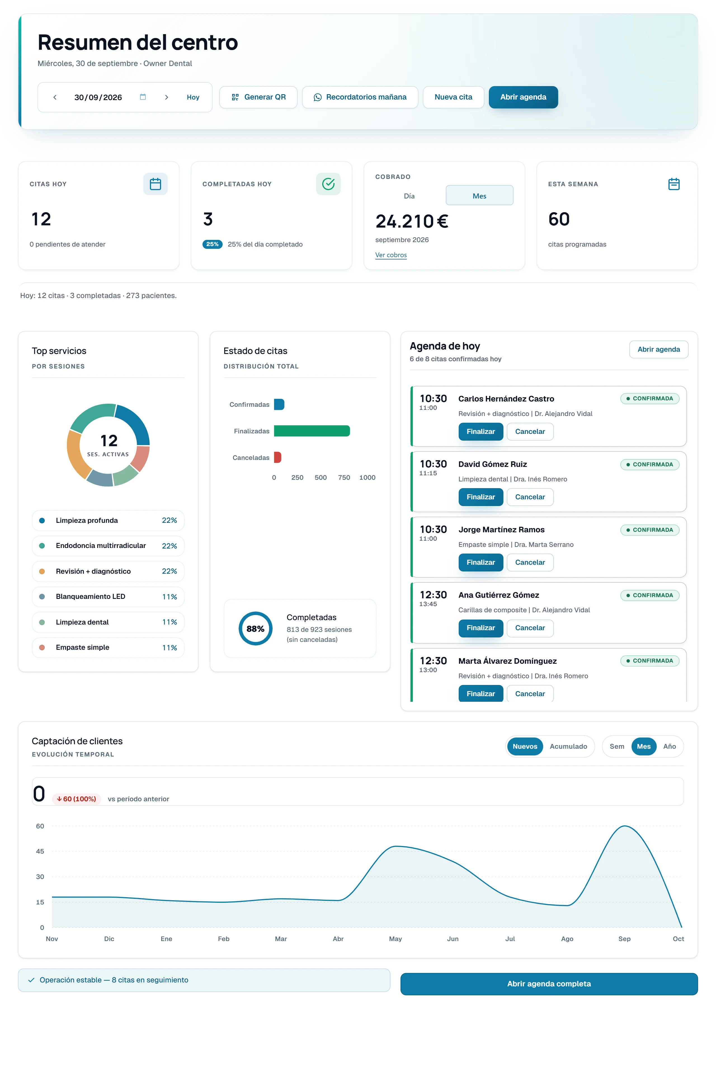Screen dimensions: 716x1087
Task: Go to previous day with left chevron
Action: point(55,97)
